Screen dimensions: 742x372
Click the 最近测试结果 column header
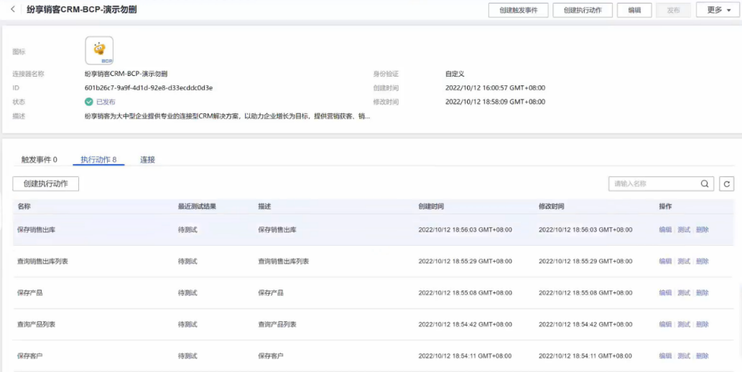[x=197, y=206]
